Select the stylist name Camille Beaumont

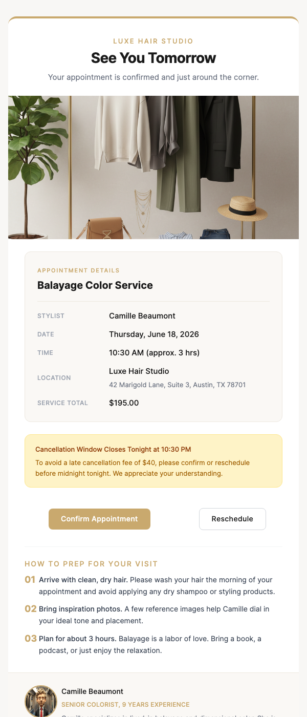tap(142, 315)
